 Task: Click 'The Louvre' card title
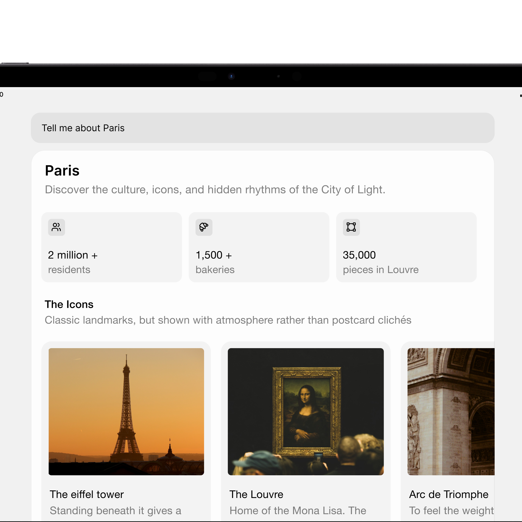(256, 494)
